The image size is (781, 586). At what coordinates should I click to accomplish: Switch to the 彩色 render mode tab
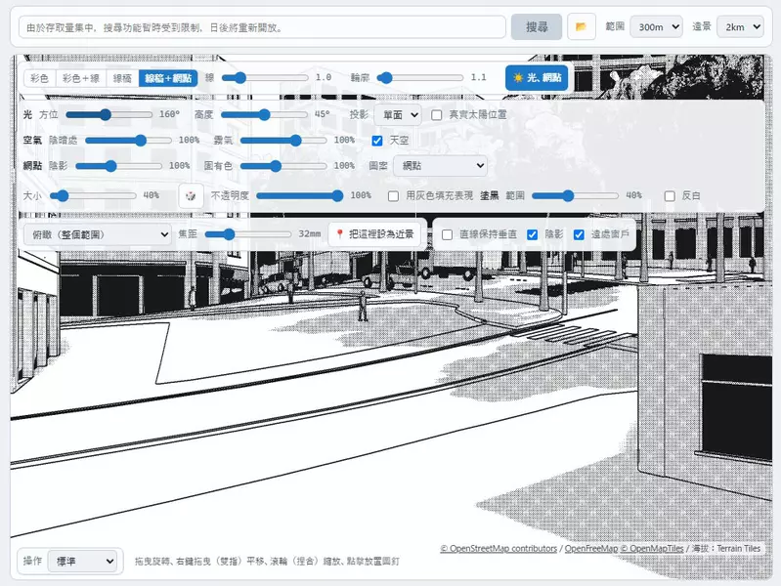[40, 78]
